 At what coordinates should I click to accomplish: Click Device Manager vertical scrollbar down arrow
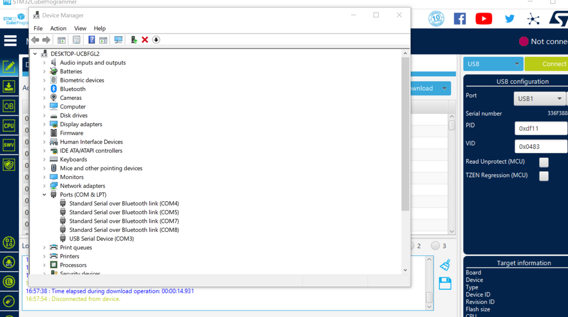pos(405,270)
